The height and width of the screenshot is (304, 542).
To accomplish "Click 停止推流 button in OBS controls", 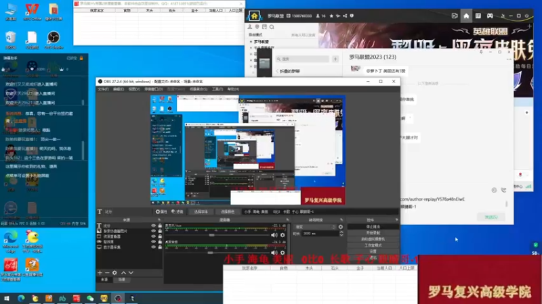I will click(x=373, y=227).
